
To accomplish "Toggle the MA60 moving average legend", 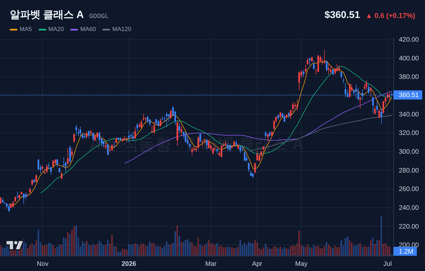I will point(83,29).
